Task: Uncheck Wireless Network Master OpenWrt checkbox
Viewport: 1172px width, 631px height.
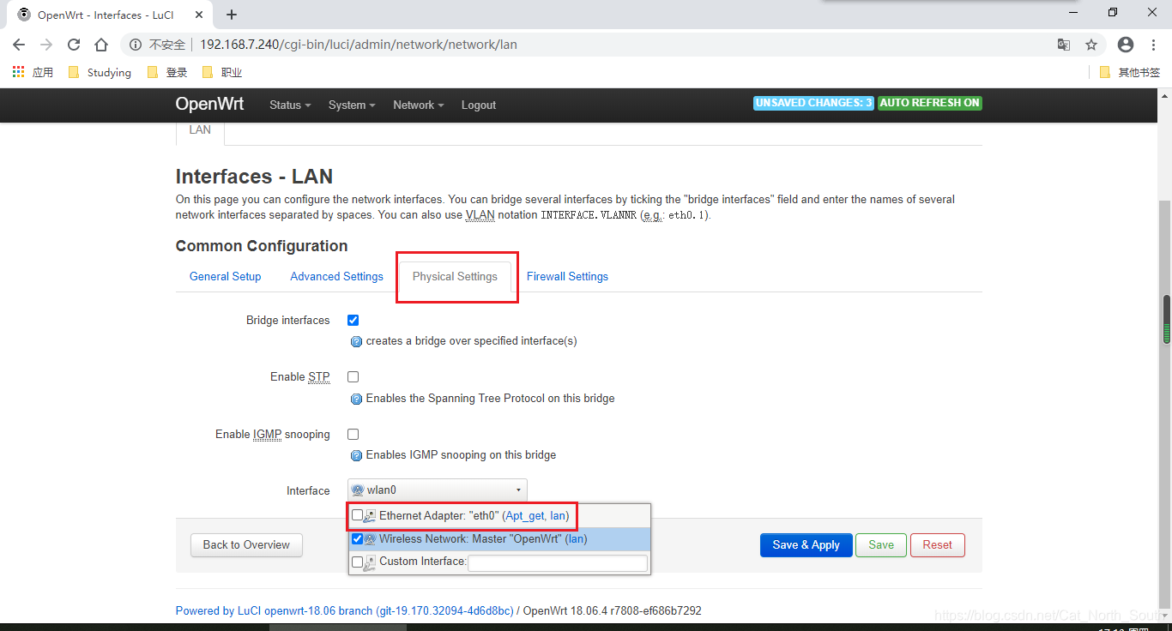Action: [357, 539]
